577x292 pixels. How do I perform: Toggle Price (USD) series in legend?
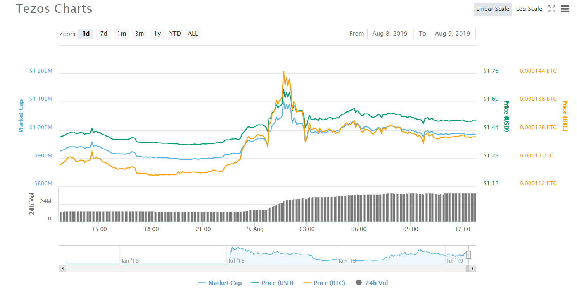(x=272, y=283)
